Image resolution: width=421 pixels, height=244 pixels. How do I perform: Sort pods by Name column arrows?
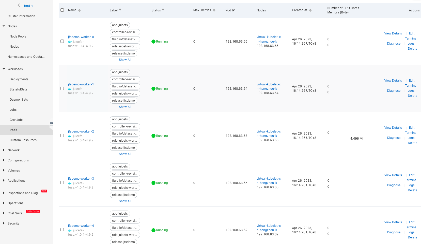80,10
